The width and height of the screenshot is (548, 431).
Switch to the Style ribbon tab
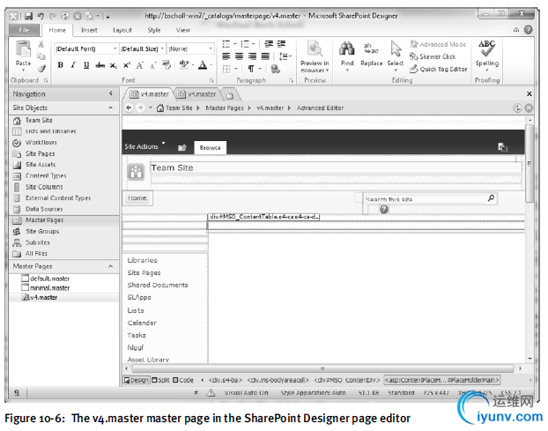(154, 31)
